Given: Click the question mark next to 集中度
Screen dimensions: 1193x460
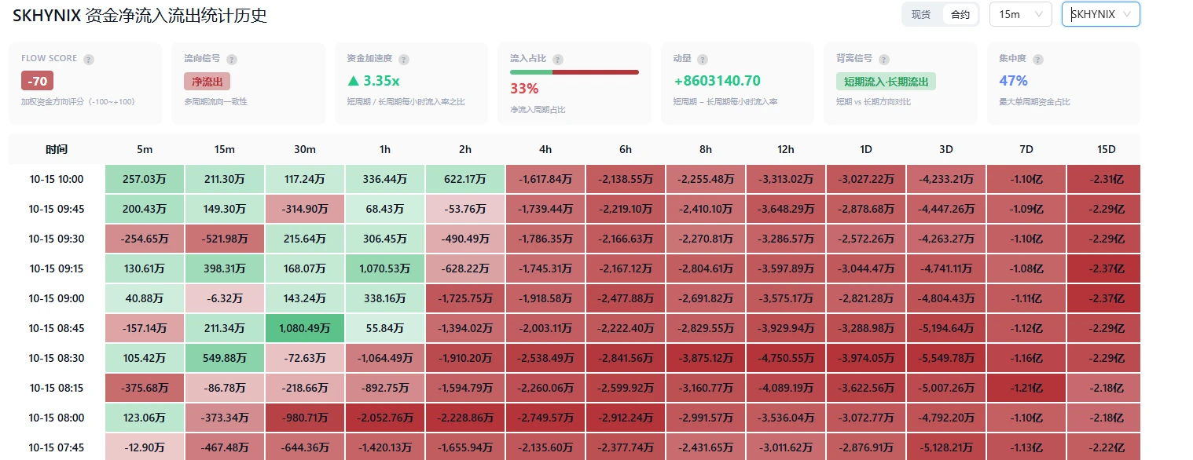Looking at the screenshot, I should tap(1038, 59).
